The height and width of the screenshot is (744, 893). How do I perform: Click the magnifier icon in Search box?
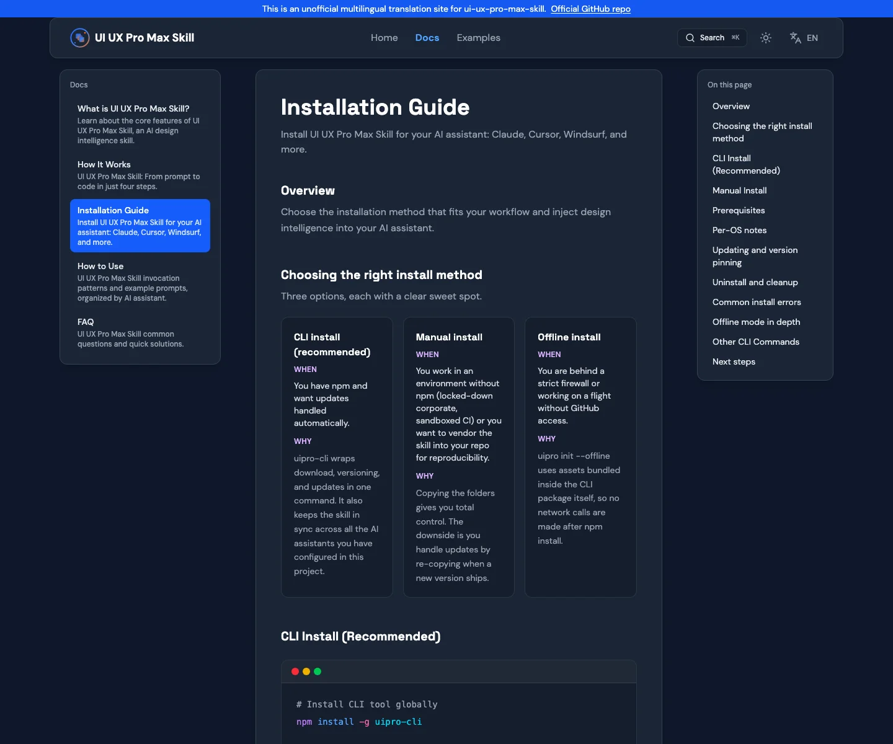(x=690, y=38)
